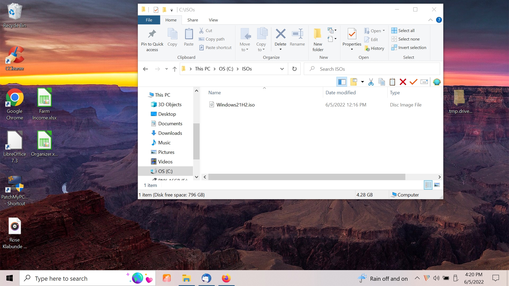Click the red X delete icon in toolbar
Image resolution: width=509 pixels, height=286 pixels.
pyautogui.click(x=403, y=82)
